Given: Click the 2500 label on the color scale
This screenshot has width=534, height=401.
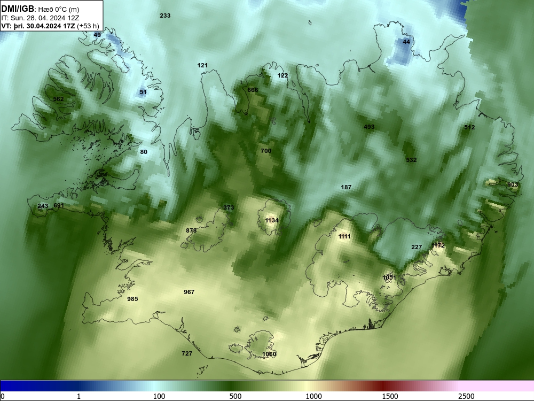Looking at the screenshot, I should (466, 396).
